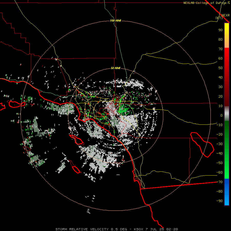
Task: Click the 0 value on velocity scale
Action: [222, 115]
